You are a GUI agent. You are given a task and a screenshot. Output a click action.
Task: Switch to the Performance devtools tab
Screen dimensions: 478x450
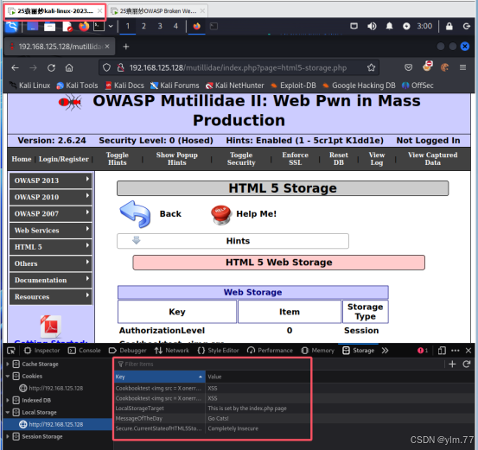(270, 351)
